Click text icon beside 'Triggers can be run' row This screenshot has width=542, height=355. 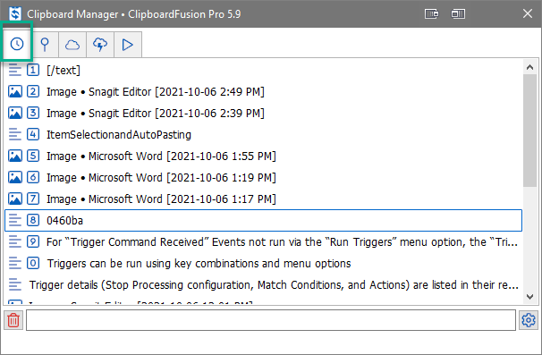point(15,263)
